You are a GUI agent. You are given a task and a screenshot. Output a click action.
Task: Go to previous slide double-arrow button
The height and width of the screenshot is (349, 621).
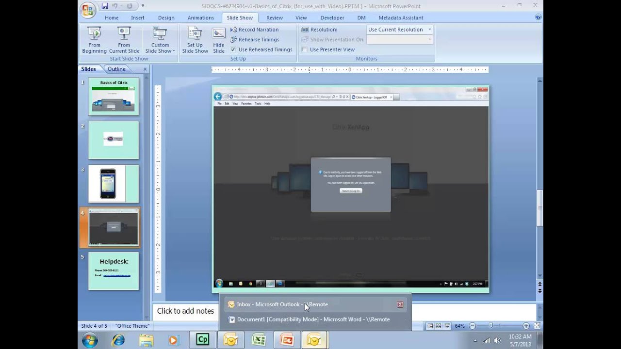(540, 284)
